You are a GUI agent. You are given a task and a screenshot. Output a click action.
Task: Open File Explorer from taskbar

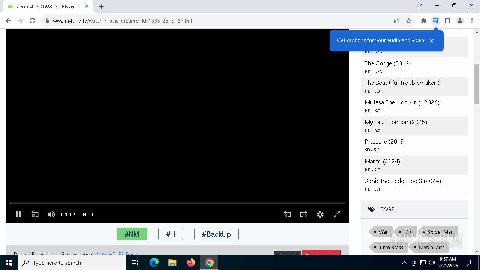172,262
